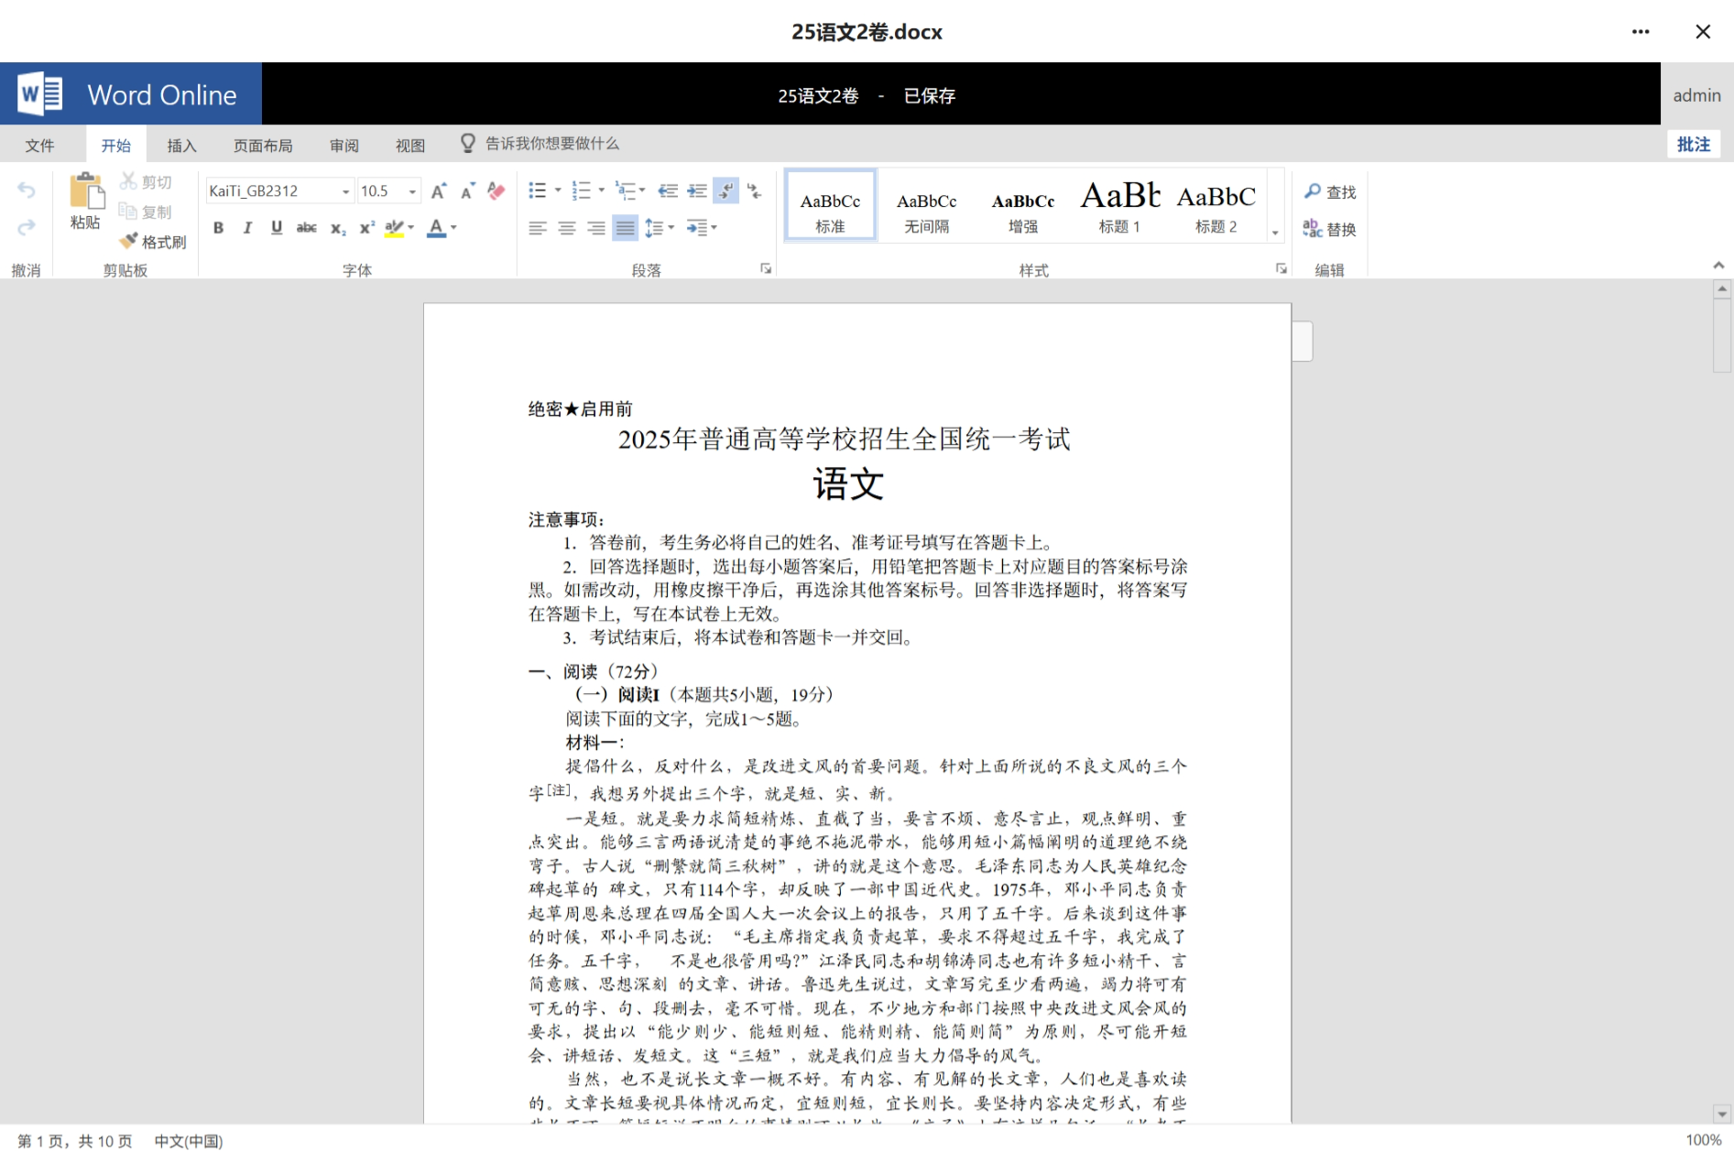The width and height of the screenshot is (1734, 1151).
Task: Click the clear formatting eraser icon
Action: [496, 190]
